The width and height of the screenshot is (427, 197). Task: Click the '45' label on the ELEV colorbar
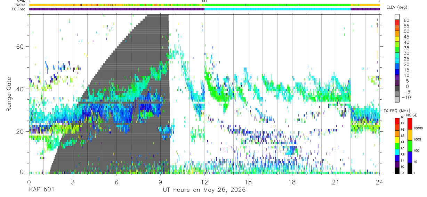(406, 37)
